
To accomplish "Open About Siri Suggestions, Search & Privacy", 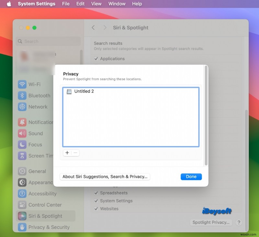I will (x=105, y=177).
